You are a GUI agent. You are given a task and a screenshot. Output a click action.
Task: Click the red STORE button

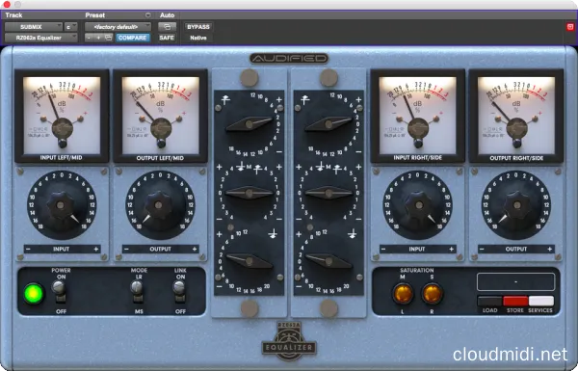(515, 301)
